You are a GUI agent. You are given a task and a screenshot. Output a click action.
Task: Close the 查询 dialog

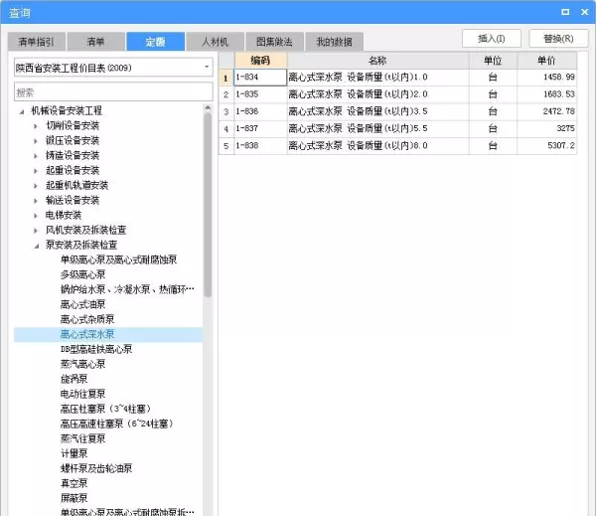click(x=585, y=12)
